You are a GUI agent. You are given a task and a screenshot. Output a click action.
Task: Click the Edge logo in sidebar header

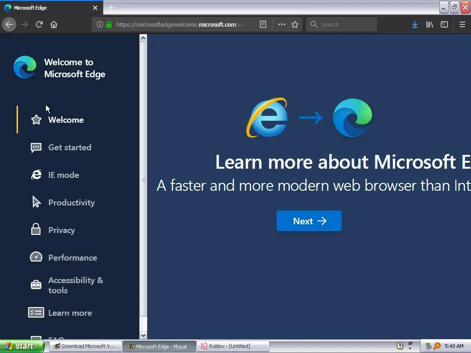coord(25,67)
